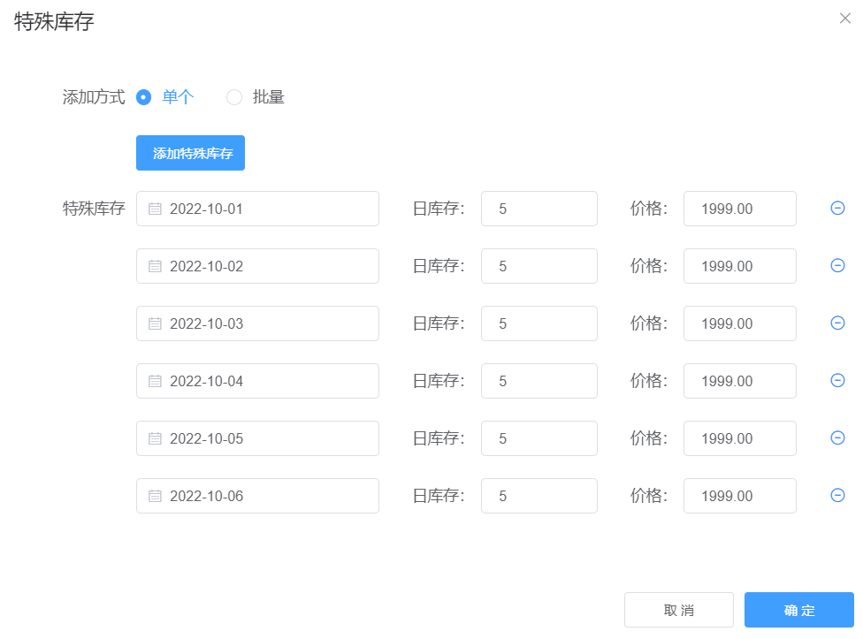Confirm with the 确定 button
Screen dimensions: 863x639
coord(799,610)
